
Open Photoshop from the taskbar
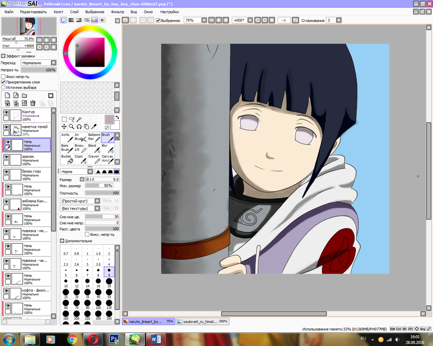[114, 339]
